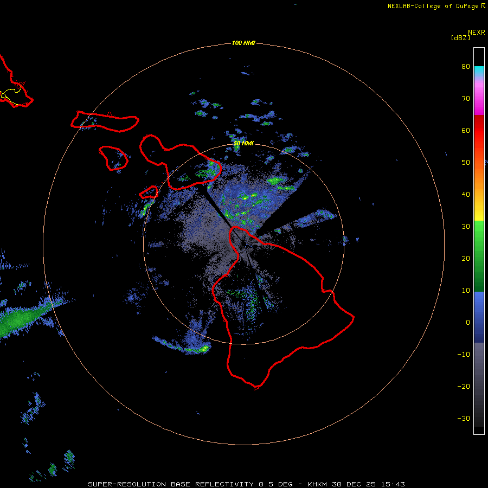
Task: Click the "100 NMI" range ring label
Action: (x=243, y=43)
